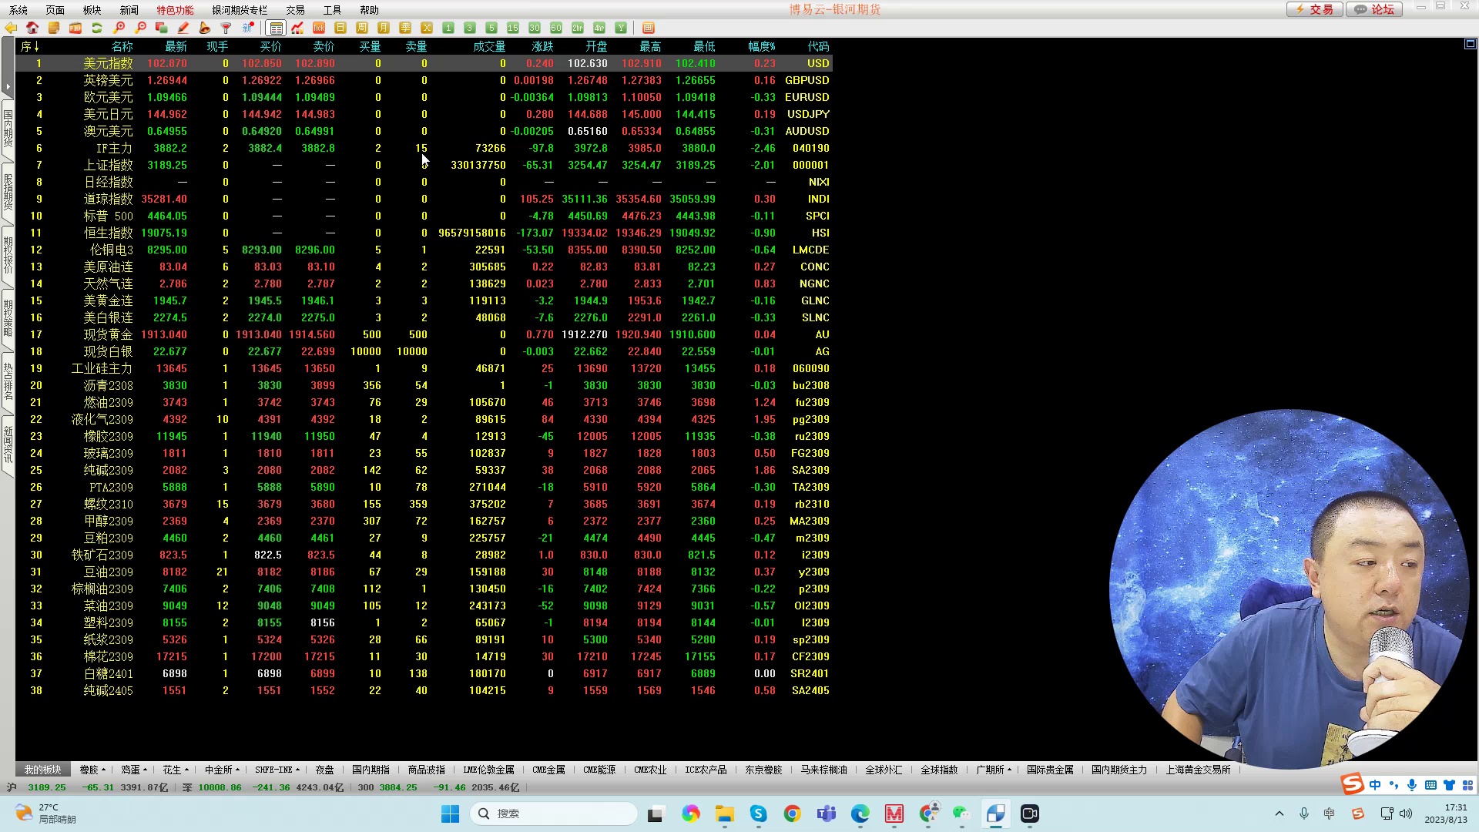Select the daily 日 period icon

[340, 28]
